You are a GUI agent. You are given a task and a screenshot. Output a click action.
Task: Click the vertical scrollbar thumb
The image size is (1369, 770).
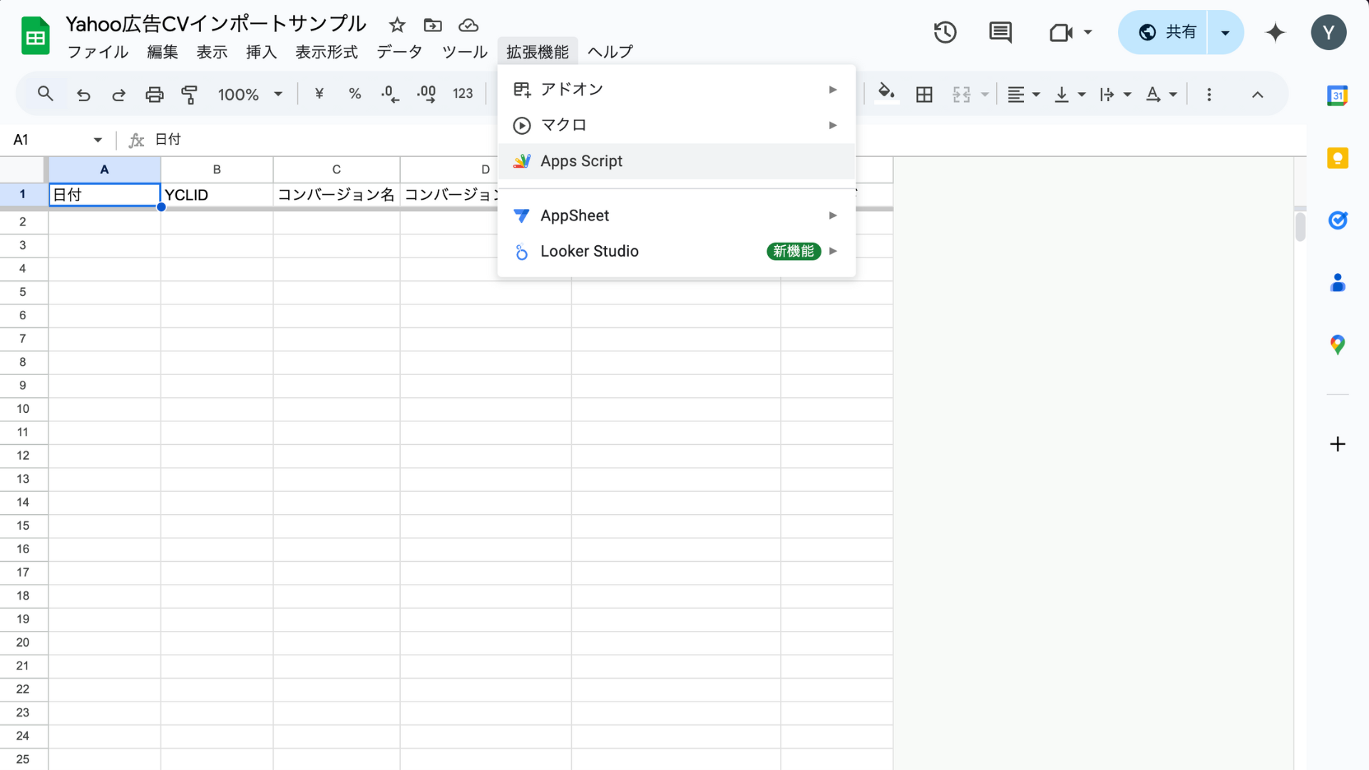pyautogui.click(x=1301, y=227)
